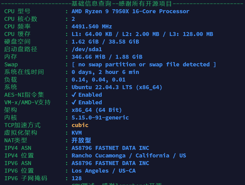Click the x86_64 (64 Bit) architecture value

(x=97, y=110)
